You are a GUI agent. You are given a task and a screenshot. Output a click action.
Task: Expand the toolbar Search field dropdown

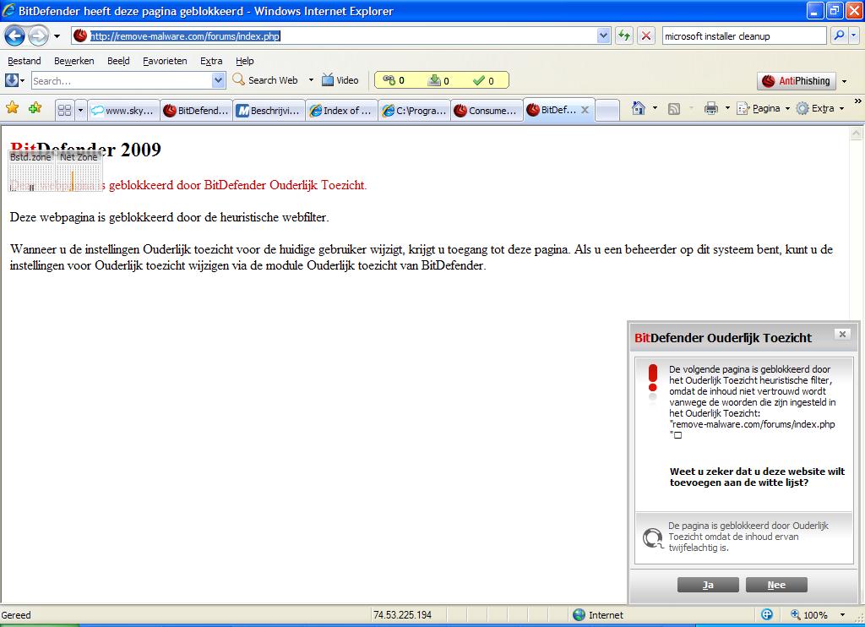(219, 80)
